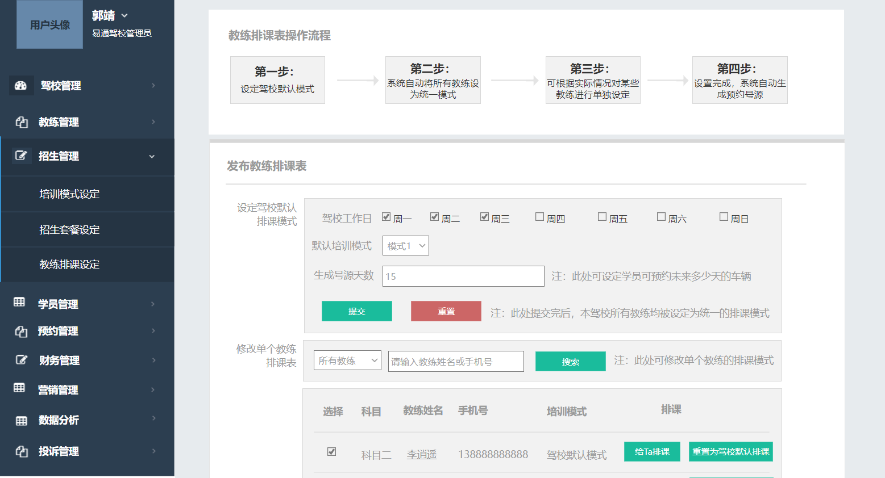Click the 科目二 cell
885x478 pixels.
click(x=376, y=455)
